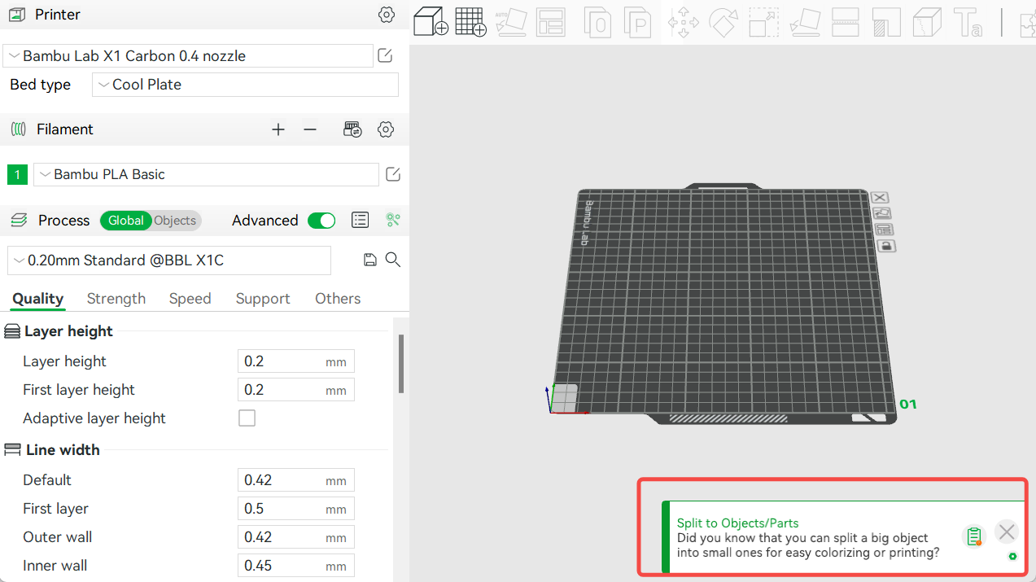Switch to the Others tab
This screenshot has width=1036, height=582.
[338, 299]
